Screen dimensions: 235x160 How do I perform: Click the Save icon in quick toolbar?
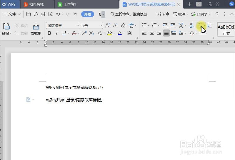[x=28, y=14]
